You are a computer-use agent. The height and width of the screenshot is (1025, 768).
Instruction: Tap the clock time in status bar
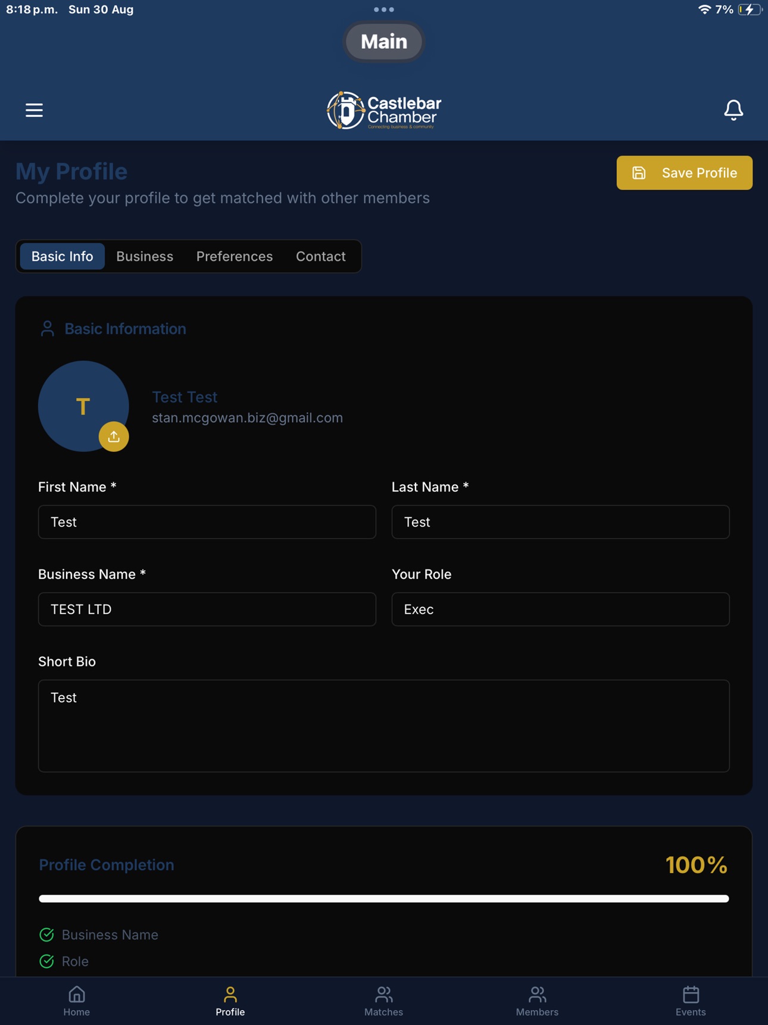pos(32,10)
